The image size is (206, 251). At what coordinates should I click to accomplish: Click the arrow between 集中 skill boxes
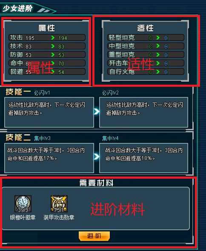tap(97, 157)
